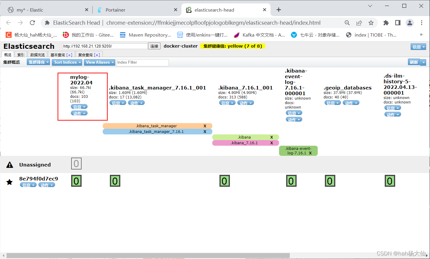Viewport: 430px width, 259px height.
Task: Open the Gitee workbench bookmark
Action: pyautogui.click(x=88, y=35)
